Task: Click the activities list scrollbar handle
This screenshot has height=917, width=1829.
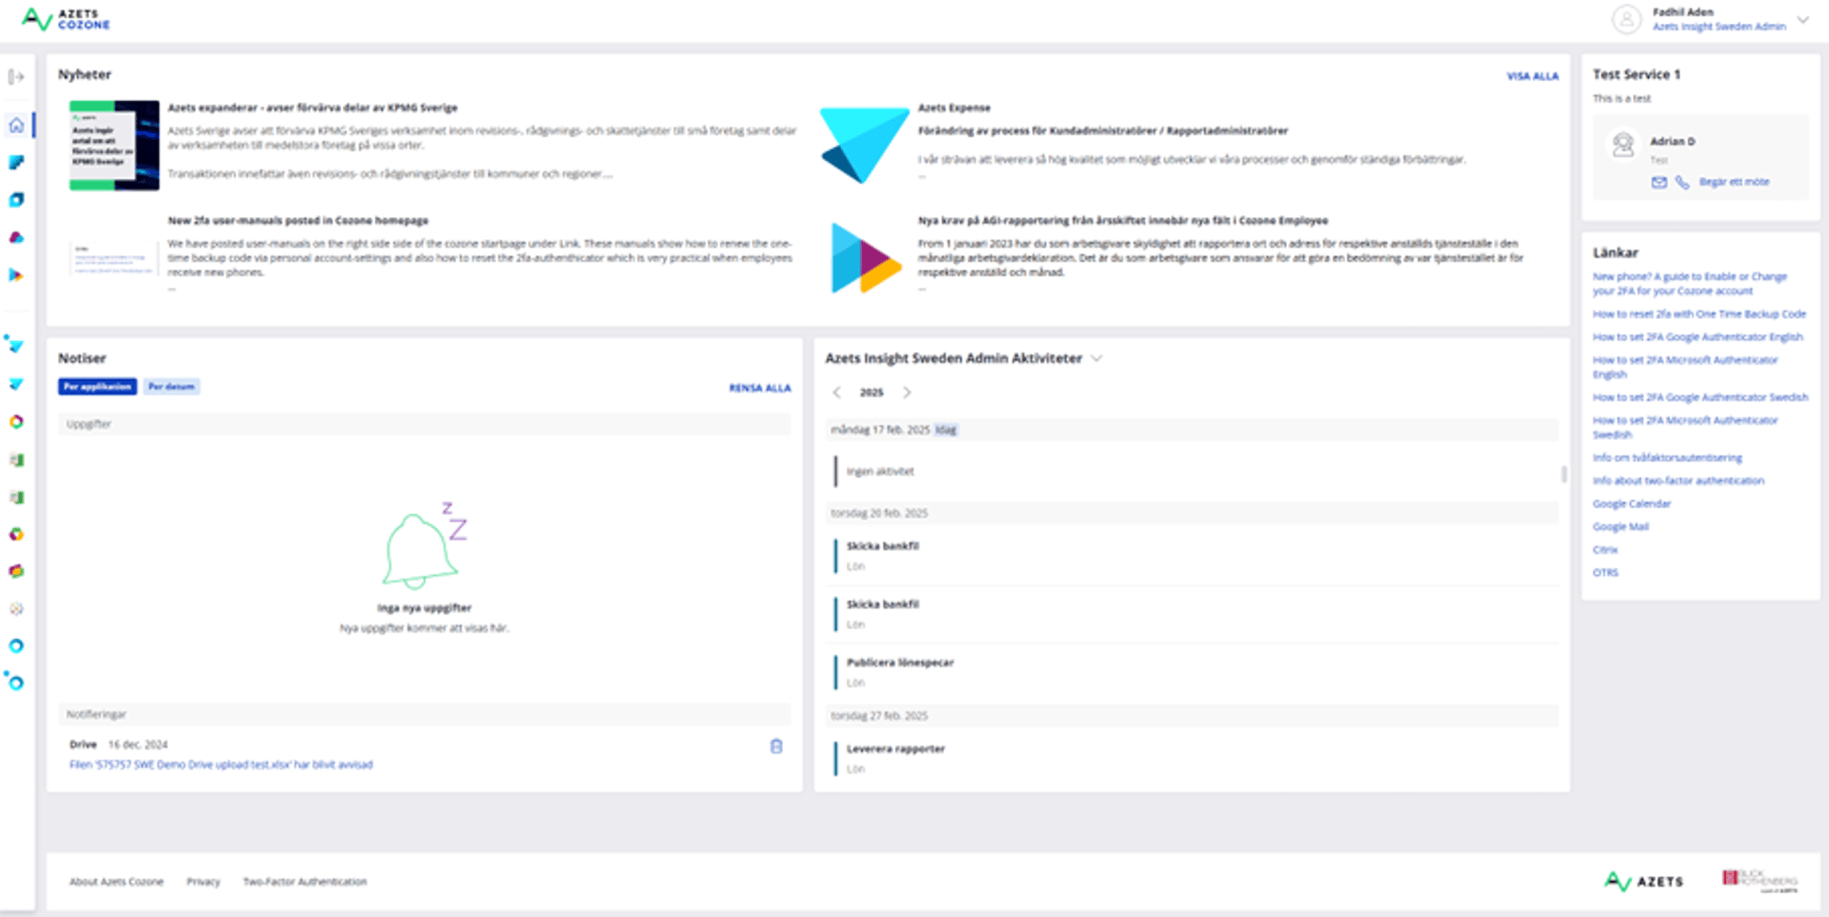Action: [x=1563, y=473]
